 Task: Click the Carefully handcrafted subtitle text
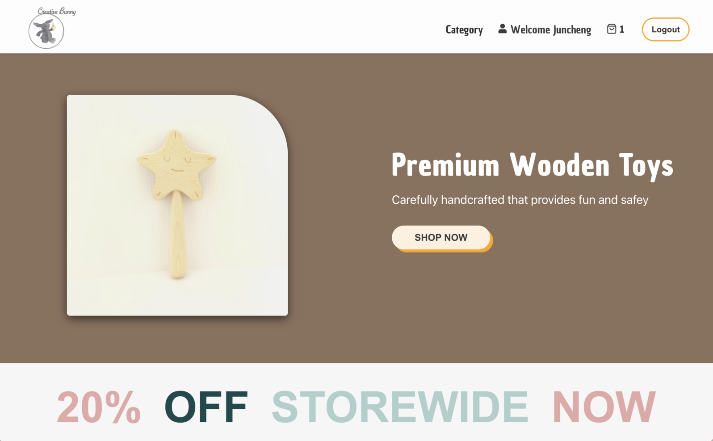520,200
